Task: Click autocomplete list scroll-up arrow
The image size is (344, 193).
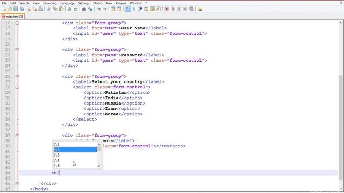Action: point(99,144)
